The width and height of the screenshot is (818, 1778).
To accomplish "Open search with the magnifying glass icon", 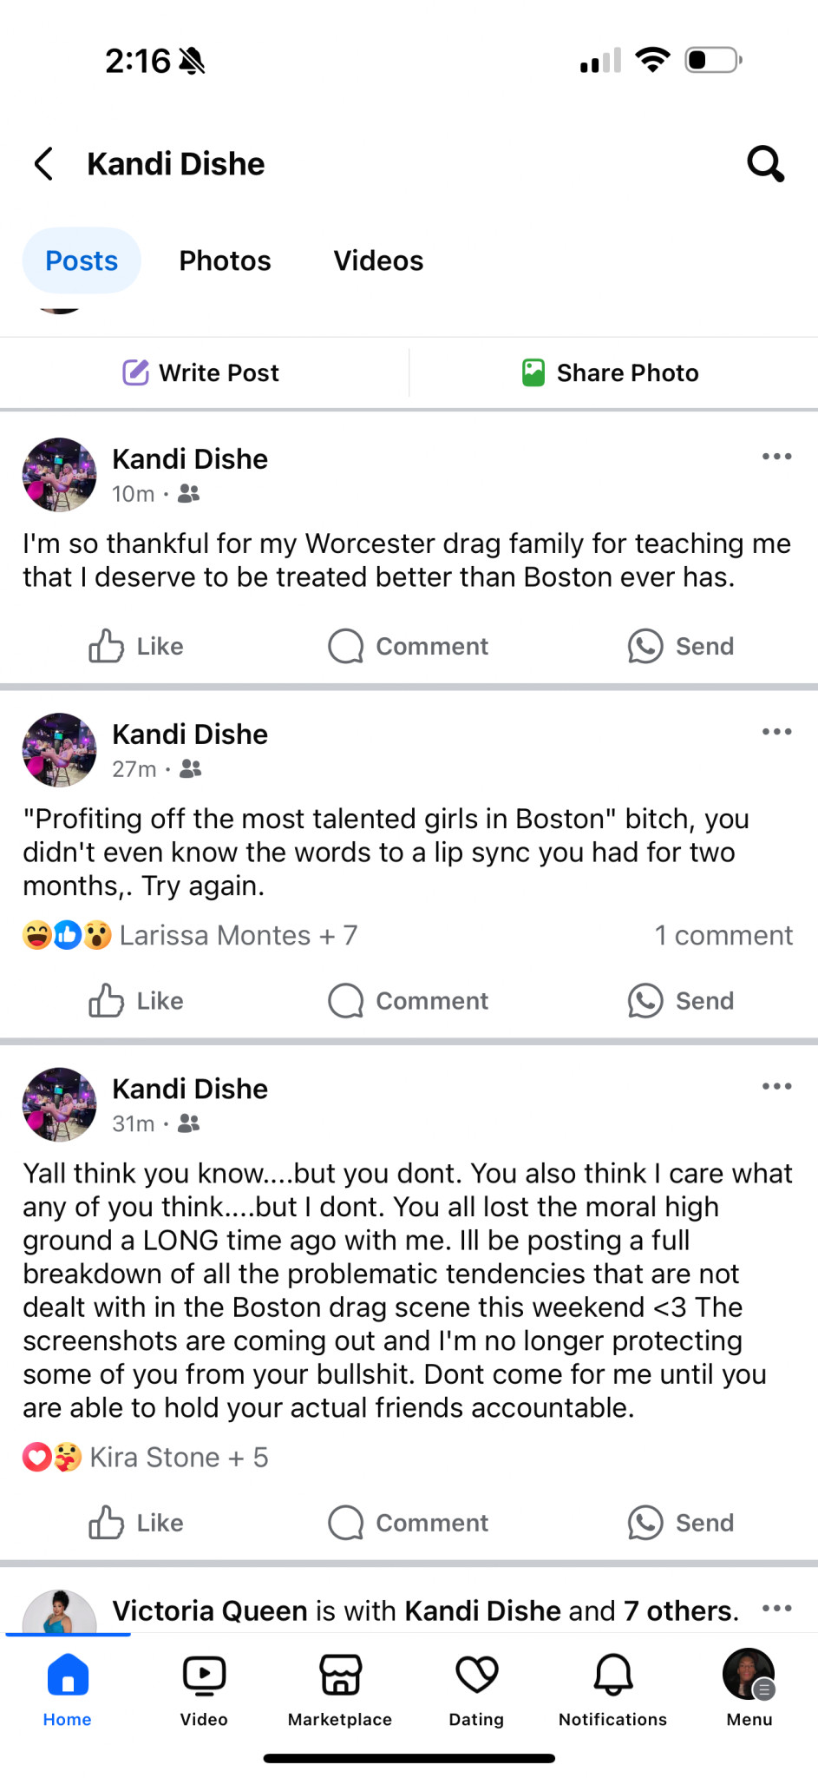I will [x=765, y=163].
